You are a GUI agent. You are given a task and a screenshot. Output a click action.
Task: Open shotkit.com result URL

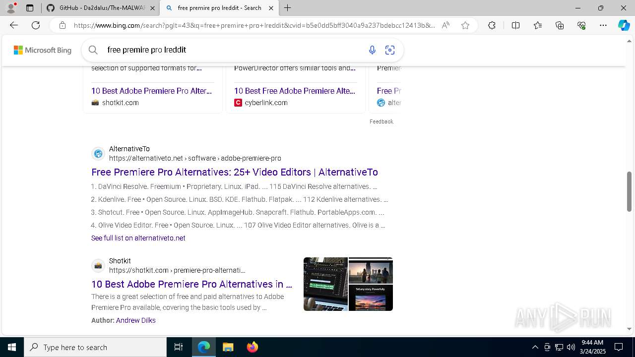click(177, 270)
